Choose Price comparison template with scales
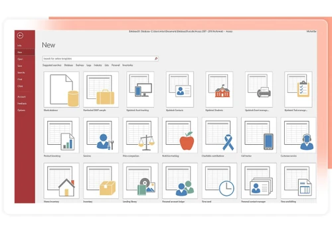 (x=141, y=135)
